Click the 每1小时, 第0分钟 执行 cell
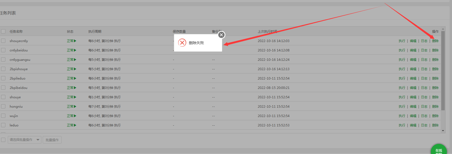This screenshot has width=452, height=154. point(105,97)
